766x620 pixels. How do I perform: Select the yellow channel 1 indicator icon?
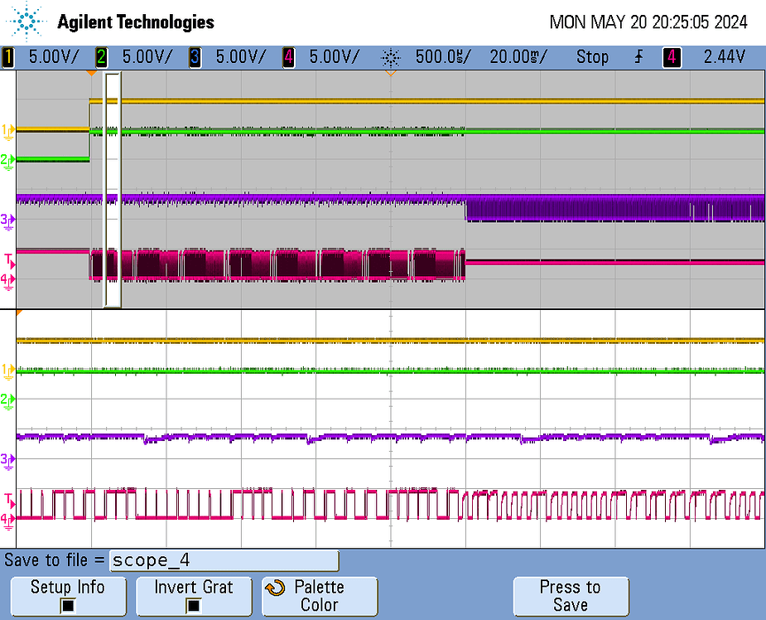point(8,56)
